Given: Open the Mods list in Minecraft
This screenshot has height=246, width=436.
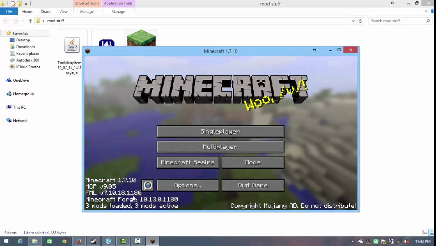Looking at the screenshot, I should coord(253,162).
